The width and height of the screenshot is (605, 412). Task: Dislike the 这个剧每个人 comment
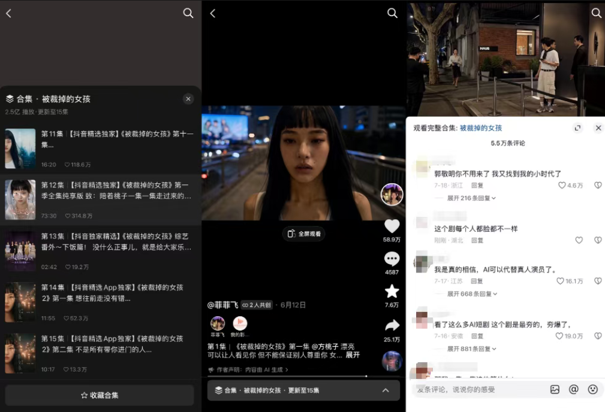(x=598, y=241)
